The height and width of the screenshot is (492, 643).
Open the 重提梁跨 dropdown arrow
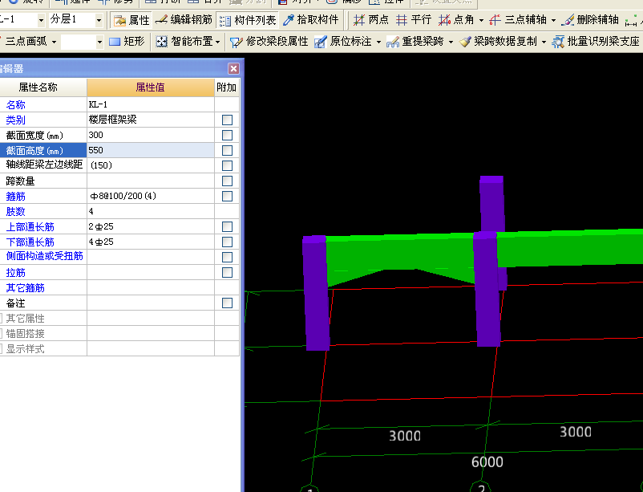click(x=451, y=42)
